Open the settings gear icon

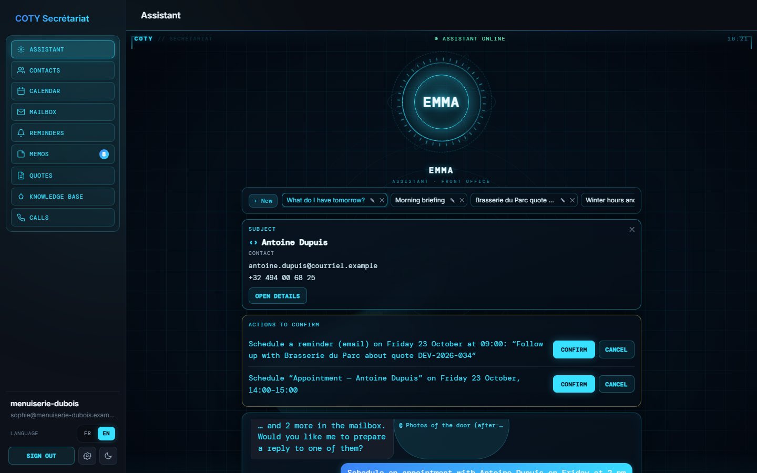87,456
